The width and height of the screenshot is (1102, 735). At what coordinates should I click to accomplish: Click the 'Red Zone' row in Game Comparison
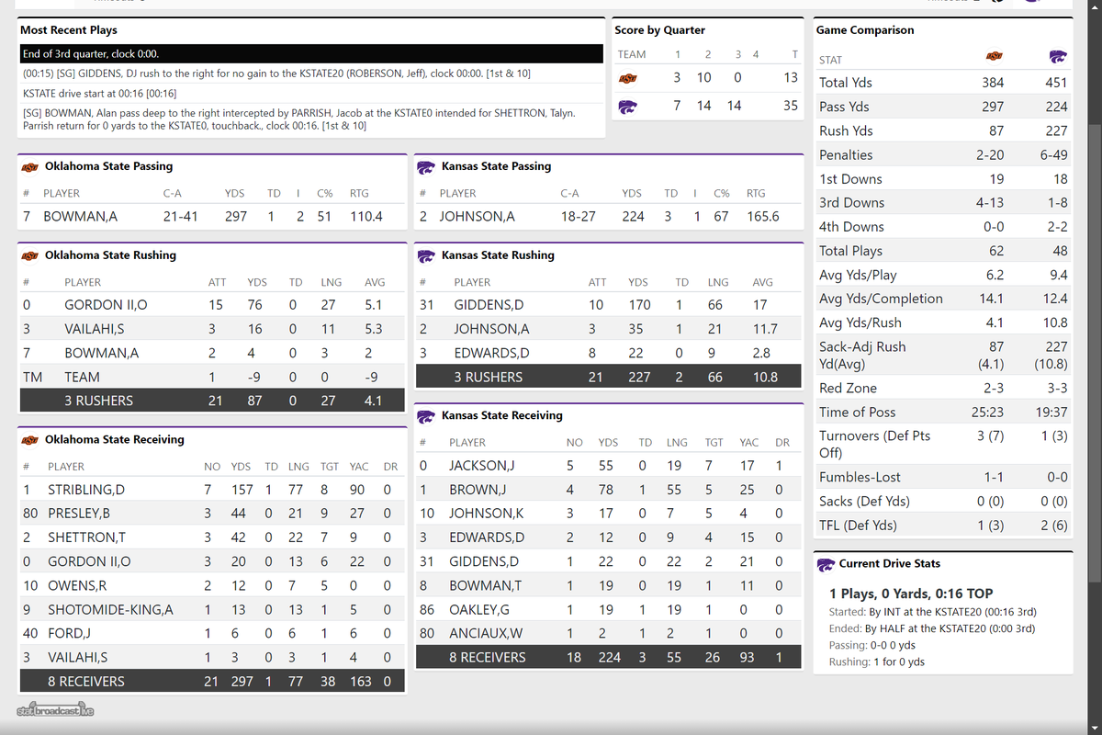coord(944,389)
